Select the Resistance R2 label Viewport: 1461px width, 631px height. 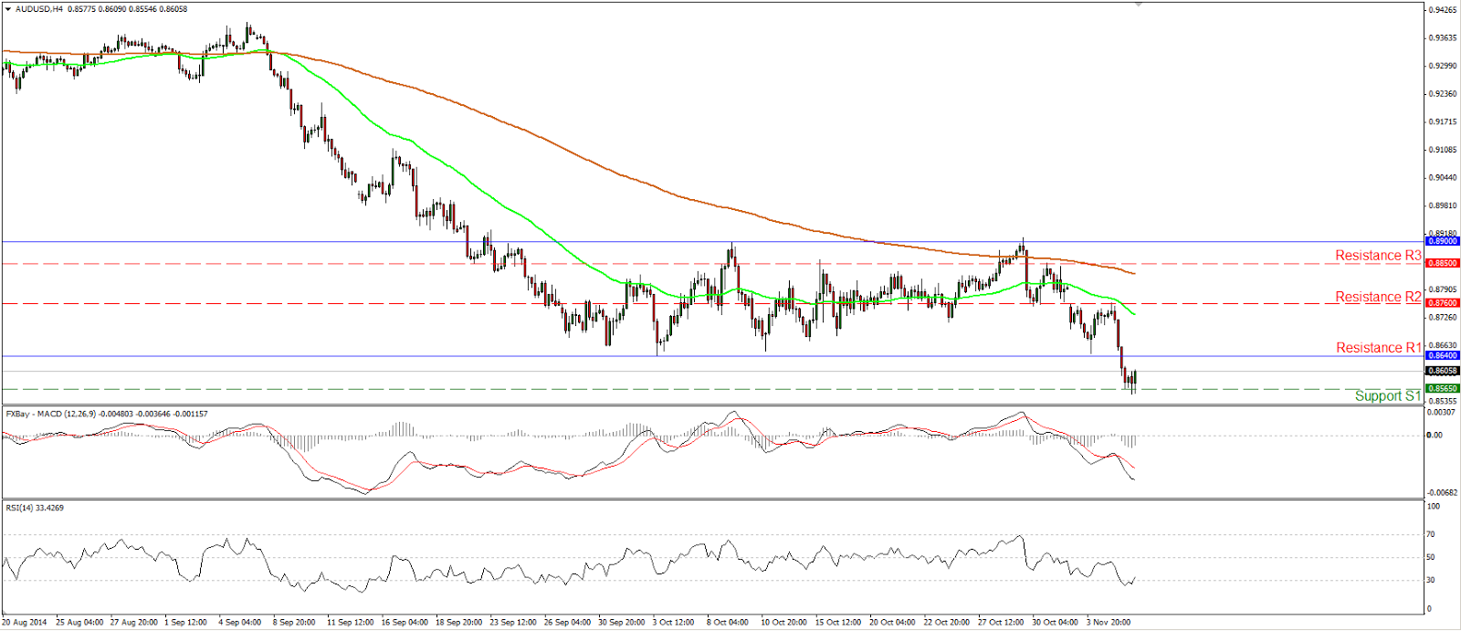pyautogui.click(x=1378, y=297)
